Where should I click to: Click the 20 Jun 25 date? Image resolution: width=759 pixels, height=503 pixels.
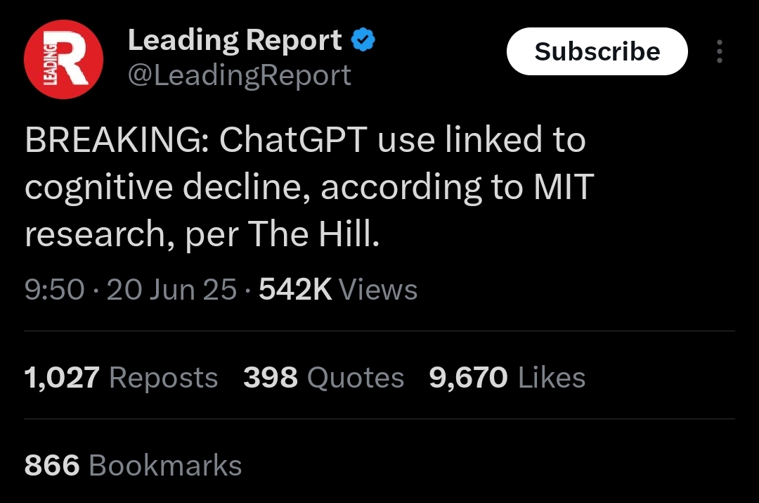pos(172,289)
